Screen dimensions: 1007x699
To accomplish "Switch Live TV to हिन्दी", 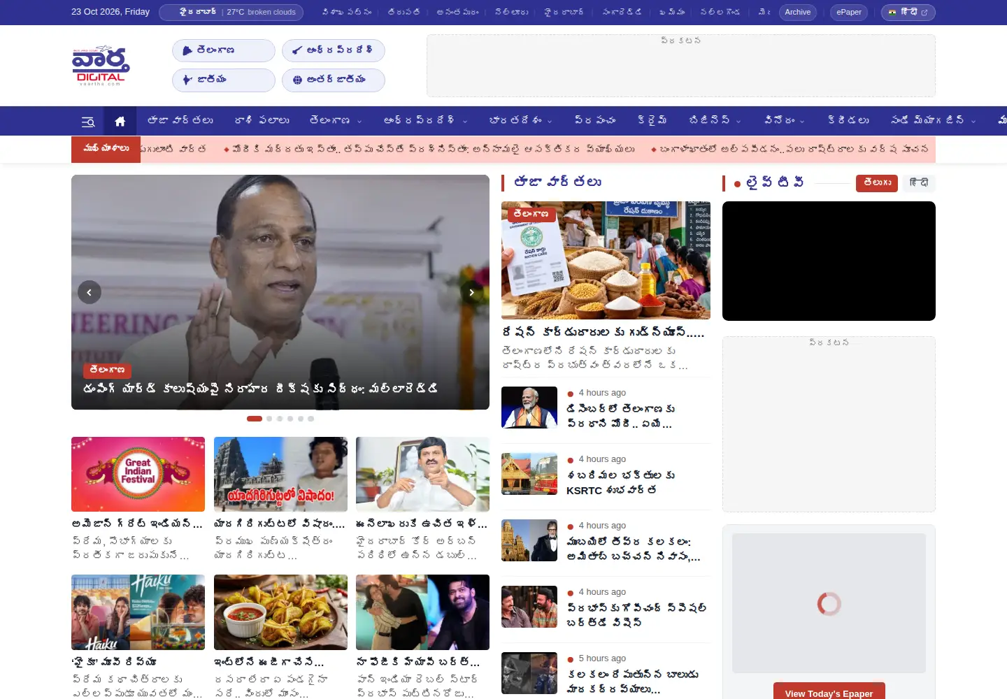I will click(x=919, y=183).
